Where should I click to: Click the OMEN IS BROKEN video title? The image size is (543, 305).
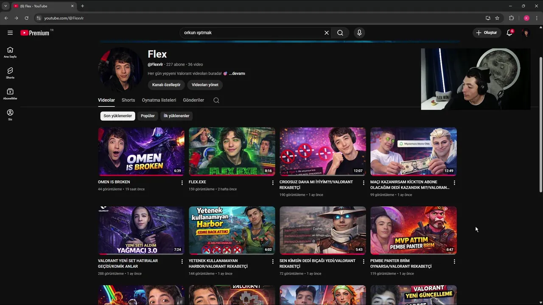(114, 182)
